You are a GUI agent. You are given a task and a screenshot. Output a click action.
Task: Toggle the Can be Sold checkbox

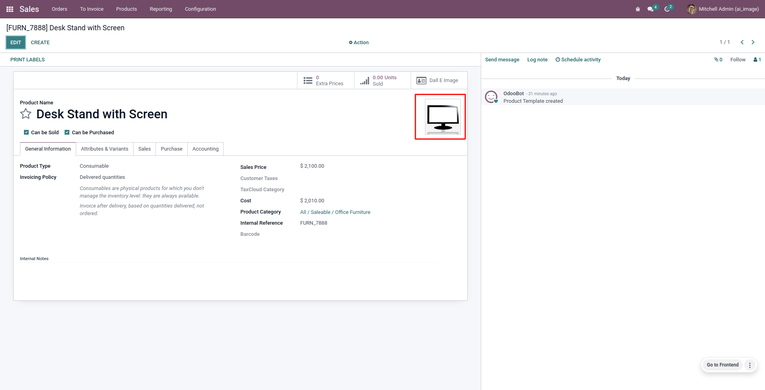(26, 132)
